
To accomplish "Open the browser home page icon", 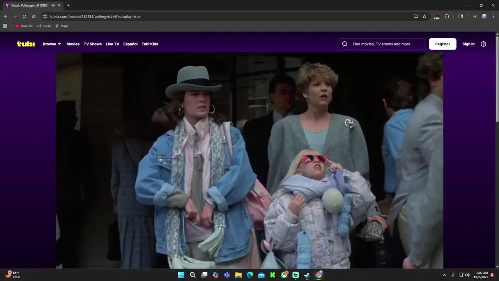I will (x=34, y=16).
